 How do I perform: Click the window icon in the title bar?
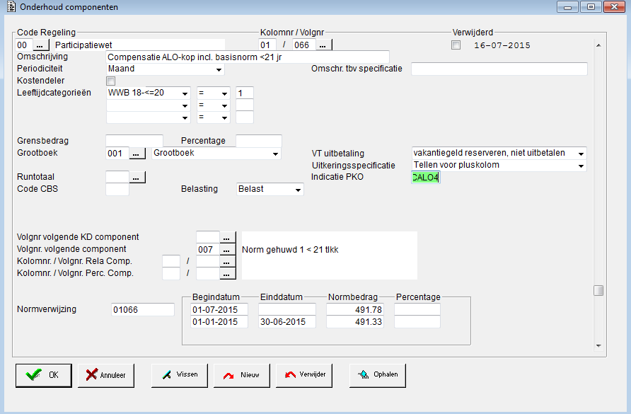11,7
